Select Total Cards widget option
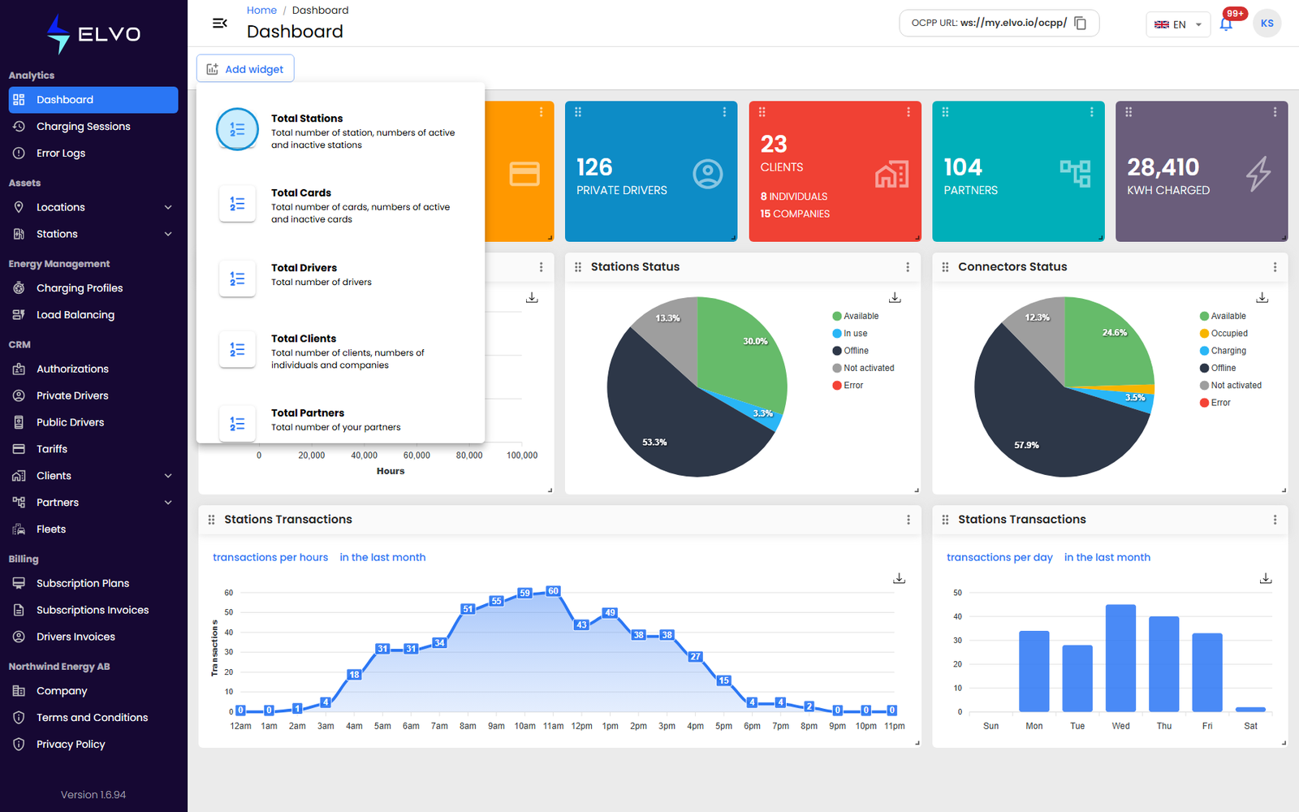 pos(341,205)
